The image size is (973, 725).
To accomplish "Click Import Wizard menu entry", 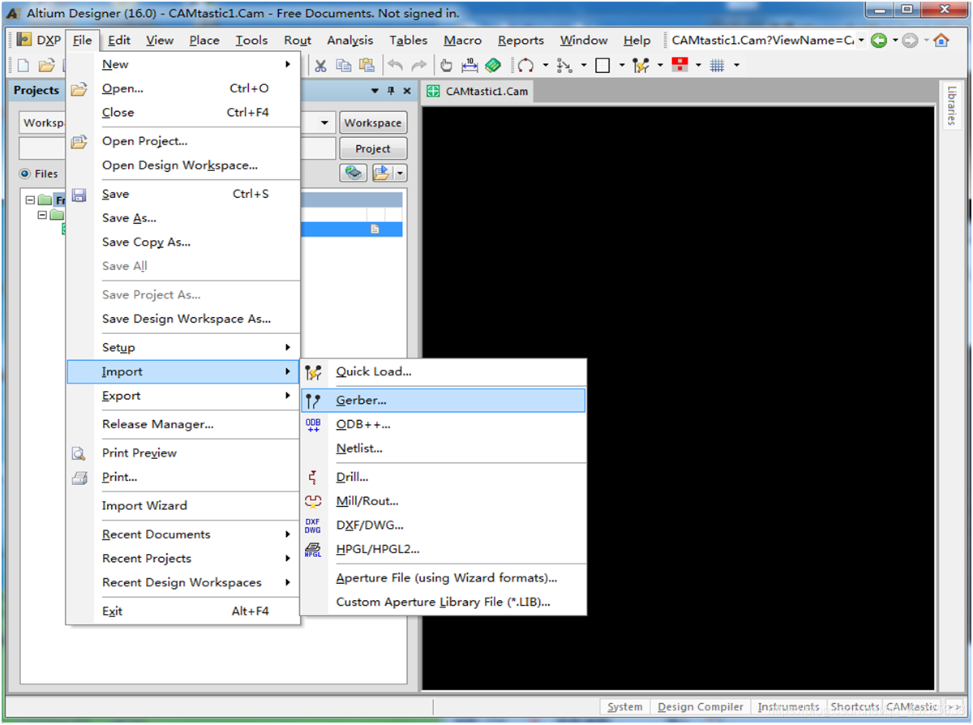I will [x=183, y=505].
